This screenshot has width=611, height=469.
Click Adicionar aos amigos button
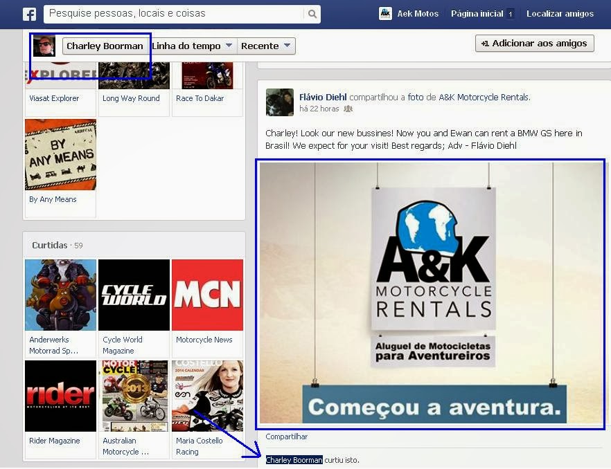535,43
